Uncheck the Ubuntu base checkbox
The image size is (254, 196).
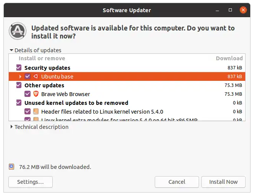point(28,76)
